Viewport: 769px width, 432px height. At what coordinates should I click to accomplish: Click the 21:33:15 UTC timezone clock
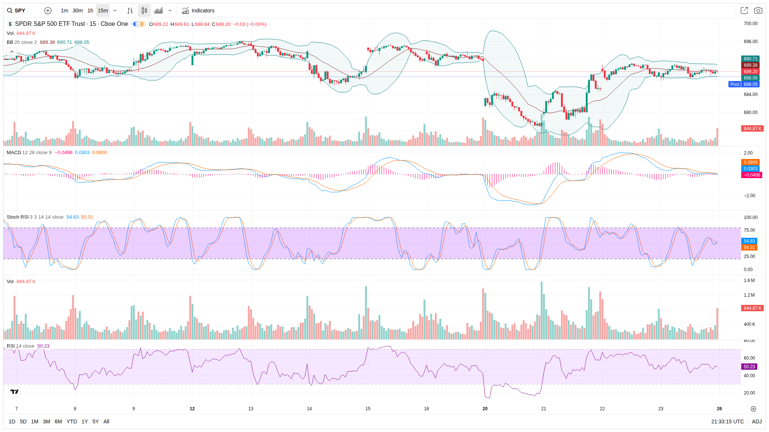click(727, 421)
